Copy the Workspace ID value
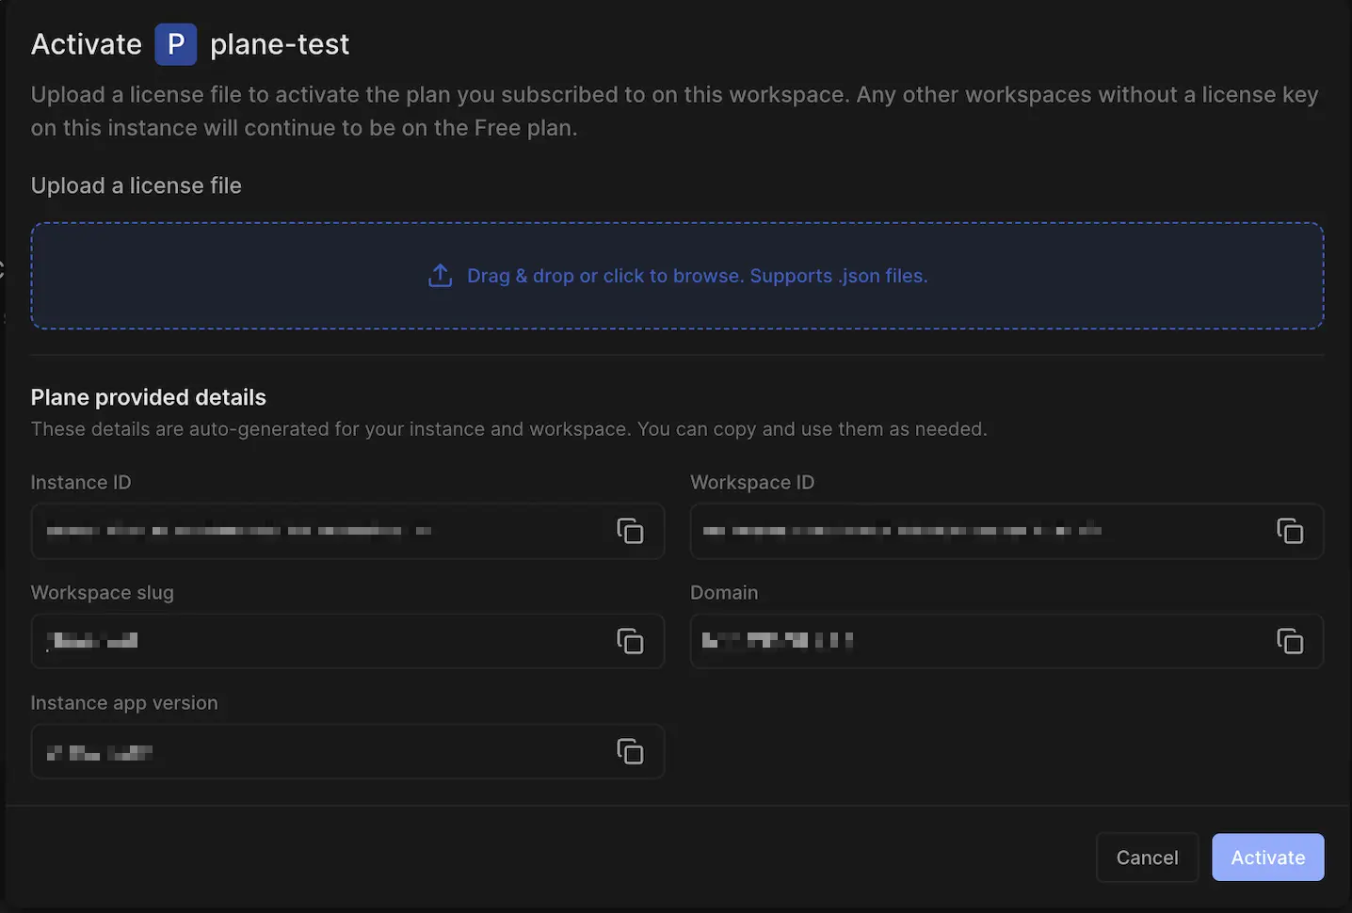This screenshot has height=913, width=1352. point(1290,531)
